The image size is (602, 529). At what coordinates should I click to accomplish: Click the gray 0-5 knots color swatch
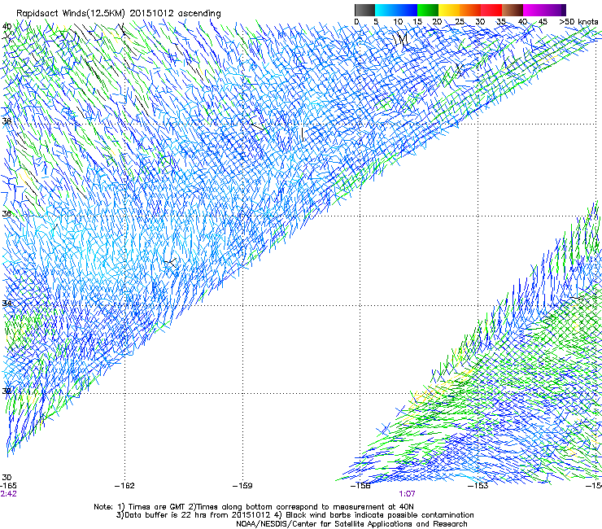[364, 10]
